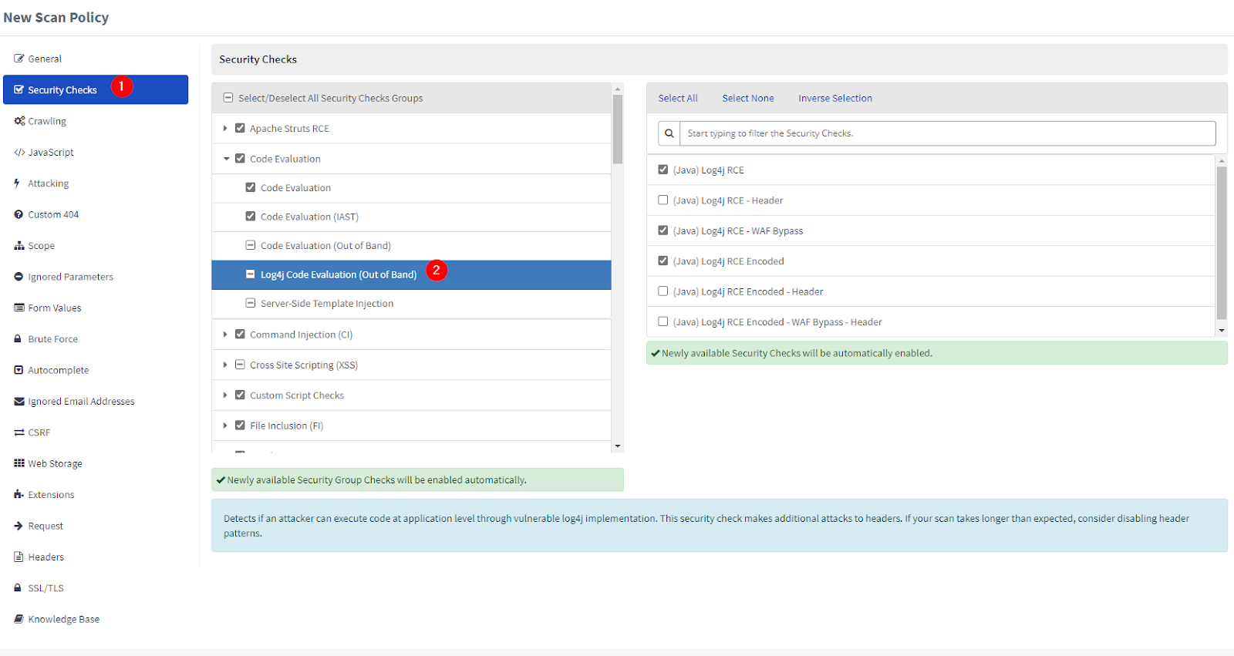Click the Form Values list icon

pyautogui.click(x=19, y=308)
